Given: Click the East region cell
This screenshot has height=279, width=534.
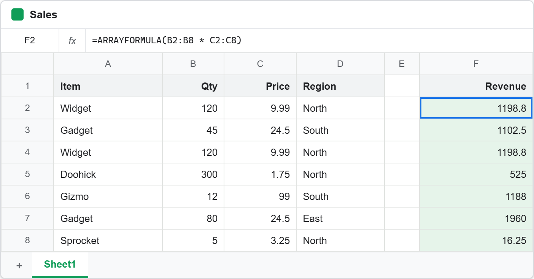Looking at the screenshot, I should coord(340,218).
